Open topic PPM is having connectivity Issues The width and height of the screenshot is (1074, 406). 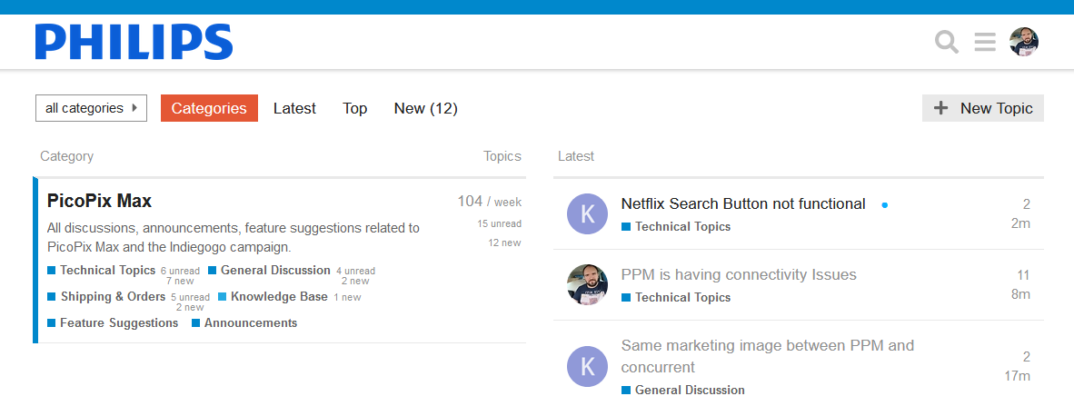pos(739,274)
